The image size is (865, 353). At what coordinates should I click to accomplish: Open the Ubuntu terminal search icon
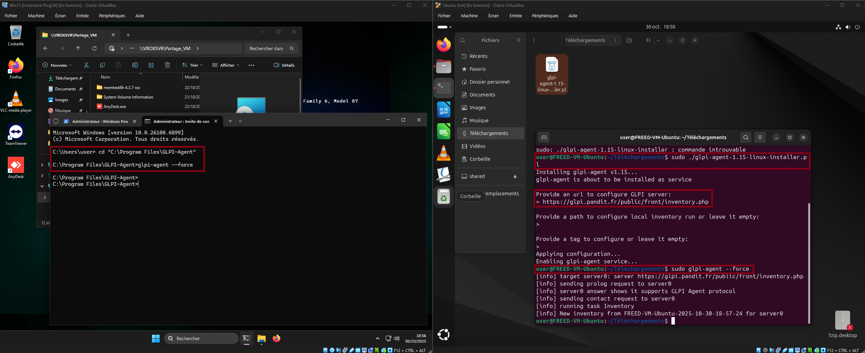coord(746,137)
